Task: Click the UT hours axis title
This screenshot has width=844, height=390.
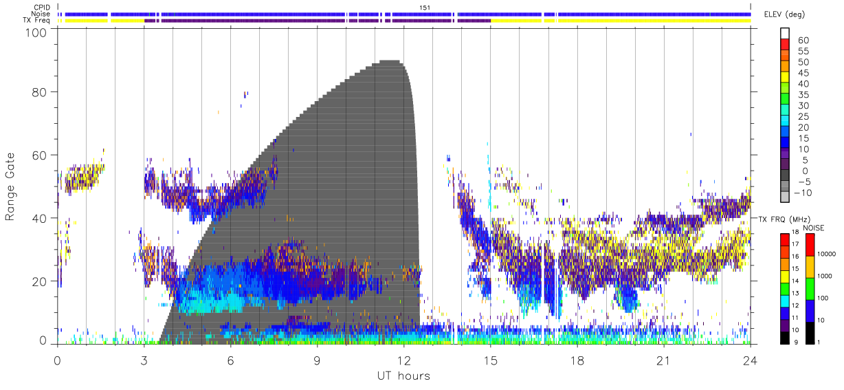Action: coord(403,376)
